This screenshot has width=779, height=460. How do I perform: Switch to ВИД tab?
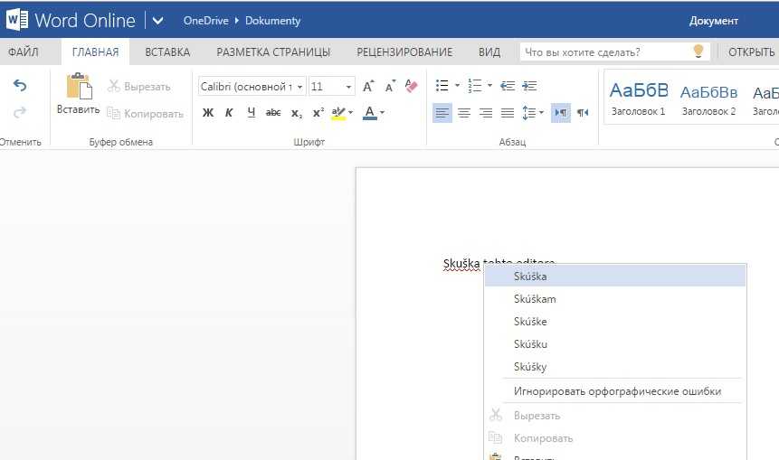489,52
